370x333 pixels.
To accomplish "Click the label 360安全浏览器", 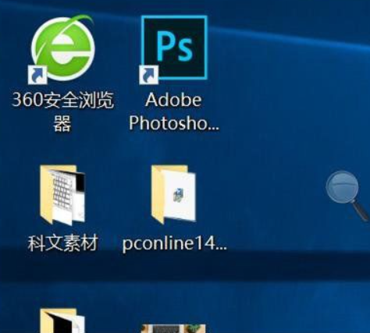I will pos(62,111).
